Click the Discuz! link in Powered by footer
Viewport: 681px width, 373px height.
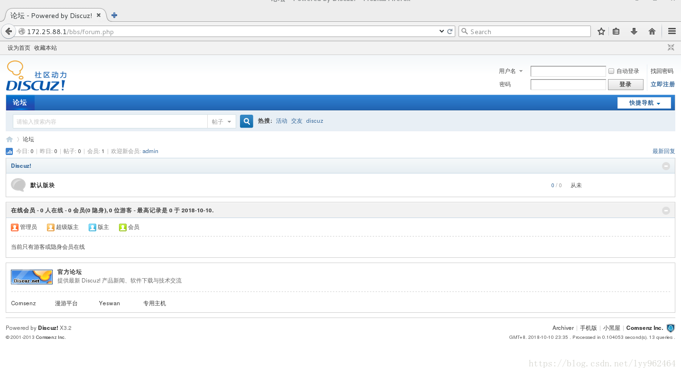[48, 328]
